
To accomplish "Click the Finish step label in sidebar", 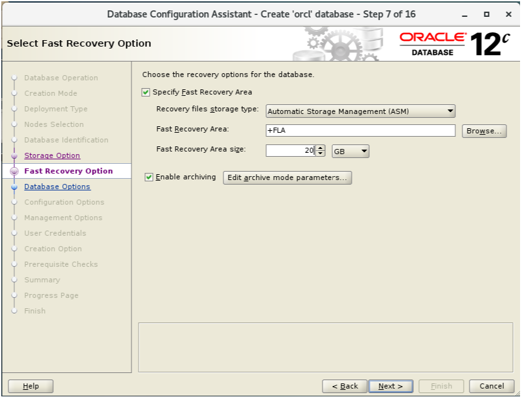I will click(34, 311).
